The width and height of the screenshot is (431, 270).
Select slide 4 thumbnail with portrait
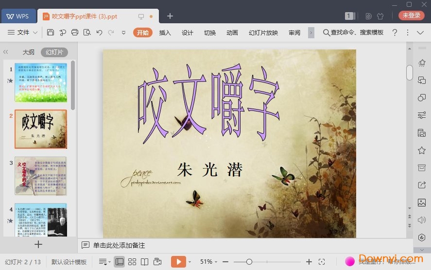[41, 220]
